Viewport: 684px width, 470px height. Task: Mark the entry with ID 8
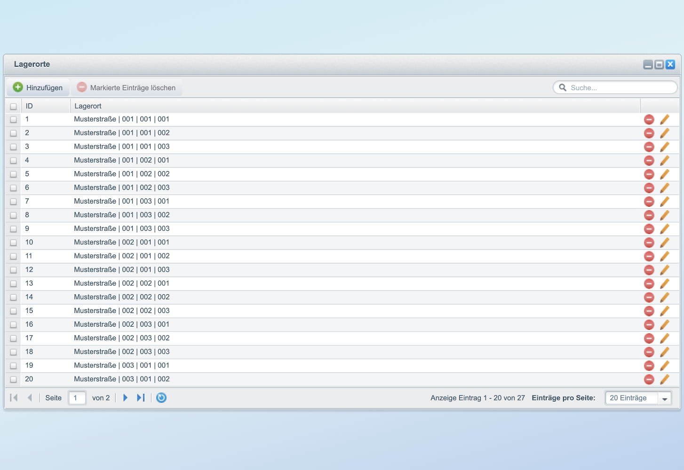[x=13, y=215]
